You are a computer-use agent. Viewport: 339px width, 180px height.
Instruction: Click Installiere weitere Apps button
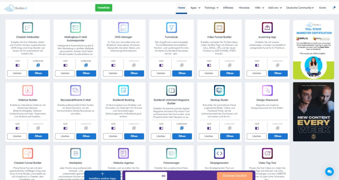103,176
